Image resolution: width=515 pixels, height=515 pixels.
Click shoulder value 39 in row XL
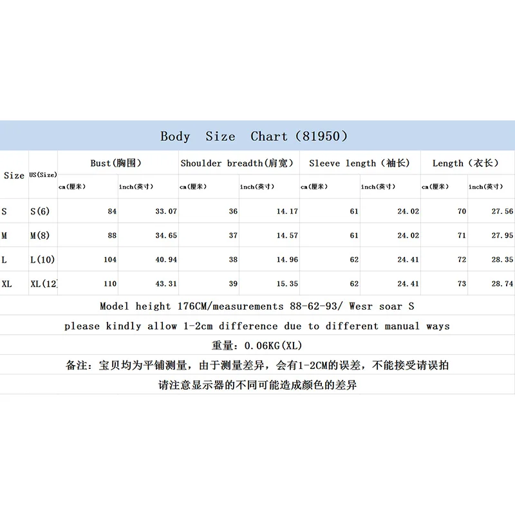click(233, 284)
